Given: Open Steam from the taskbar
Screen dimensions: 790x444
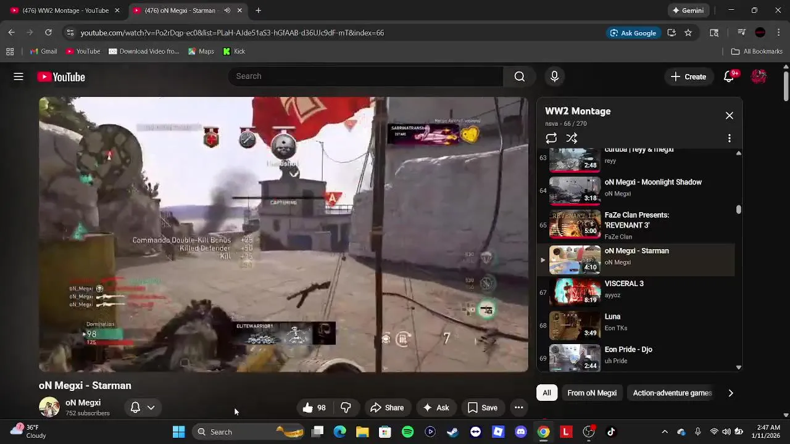Looking at the screenshot, I should tap(452, 432).
